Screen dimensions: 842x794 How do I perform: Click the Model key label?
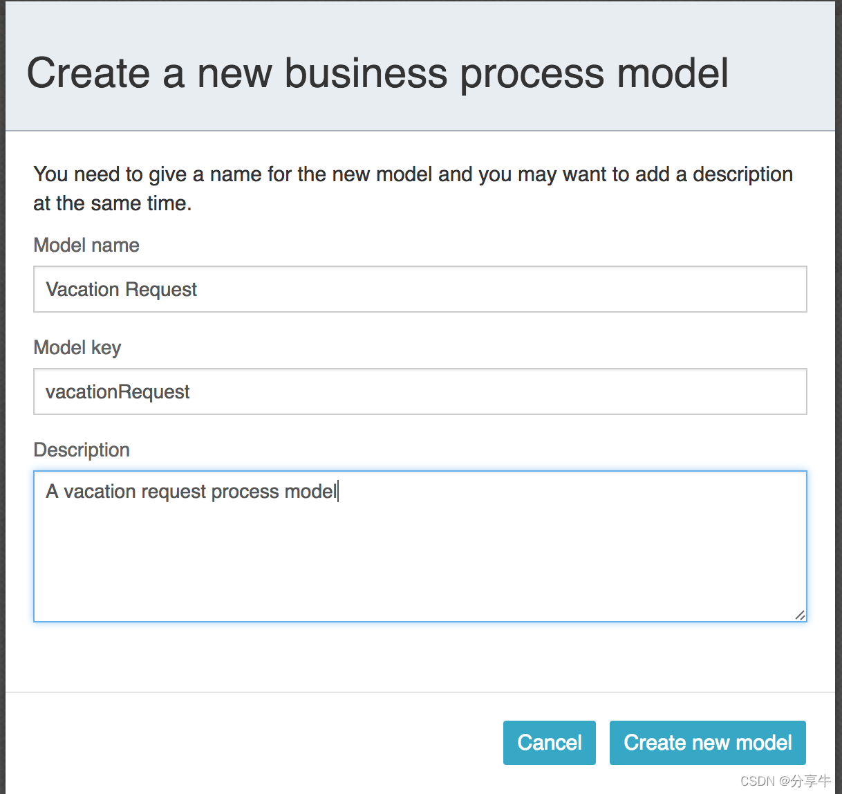click(77, 348)
